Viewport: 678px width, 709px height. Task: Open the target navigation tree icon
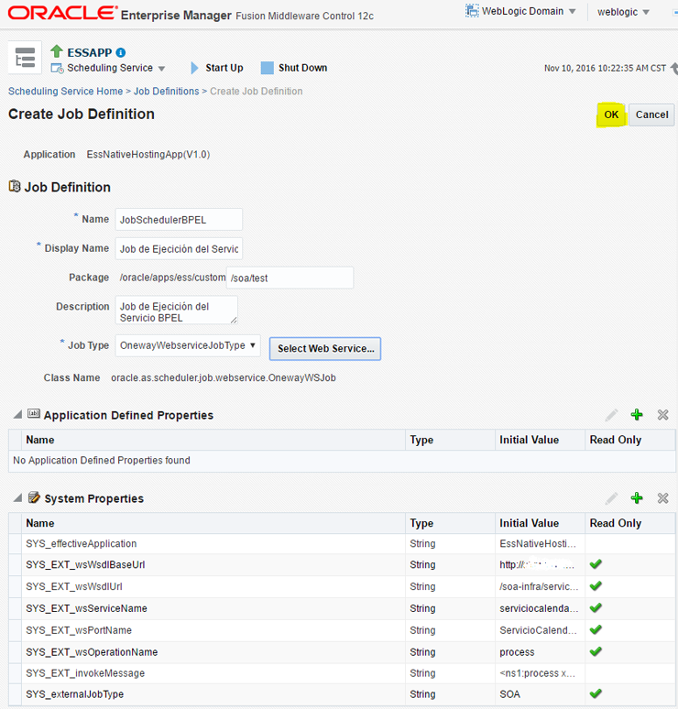click(25, 58)
